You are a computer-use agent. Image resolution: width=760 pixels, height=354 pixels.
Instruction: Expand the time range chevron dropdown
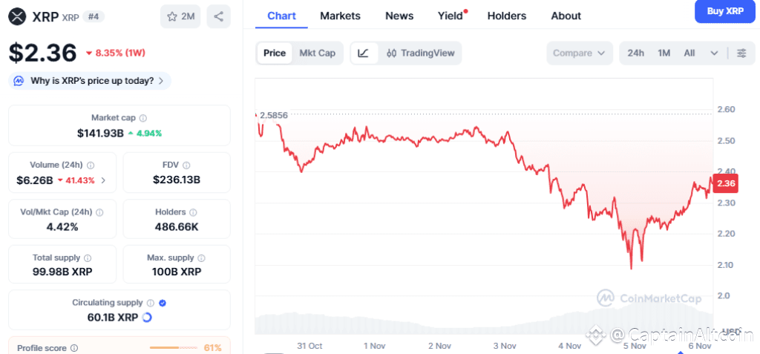click(714, 53)
